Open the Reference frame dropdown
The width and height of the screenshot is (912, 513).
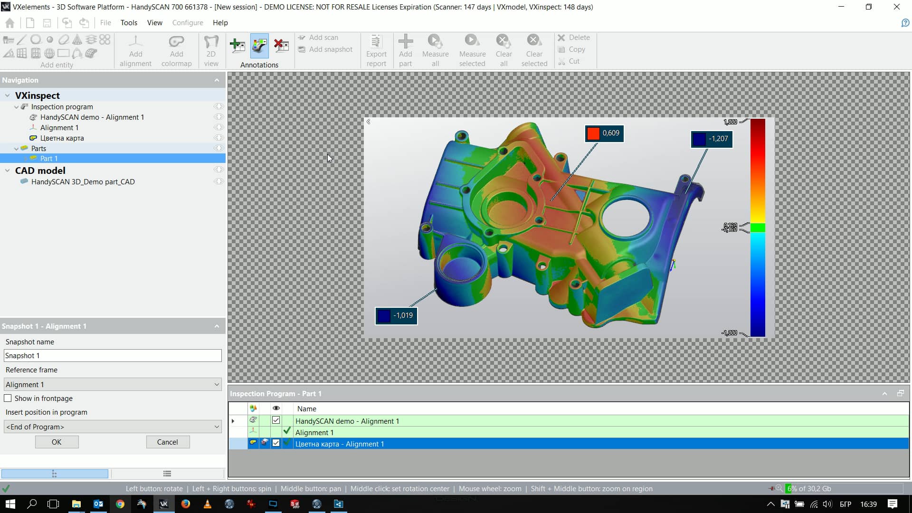(x=113, y=384)
